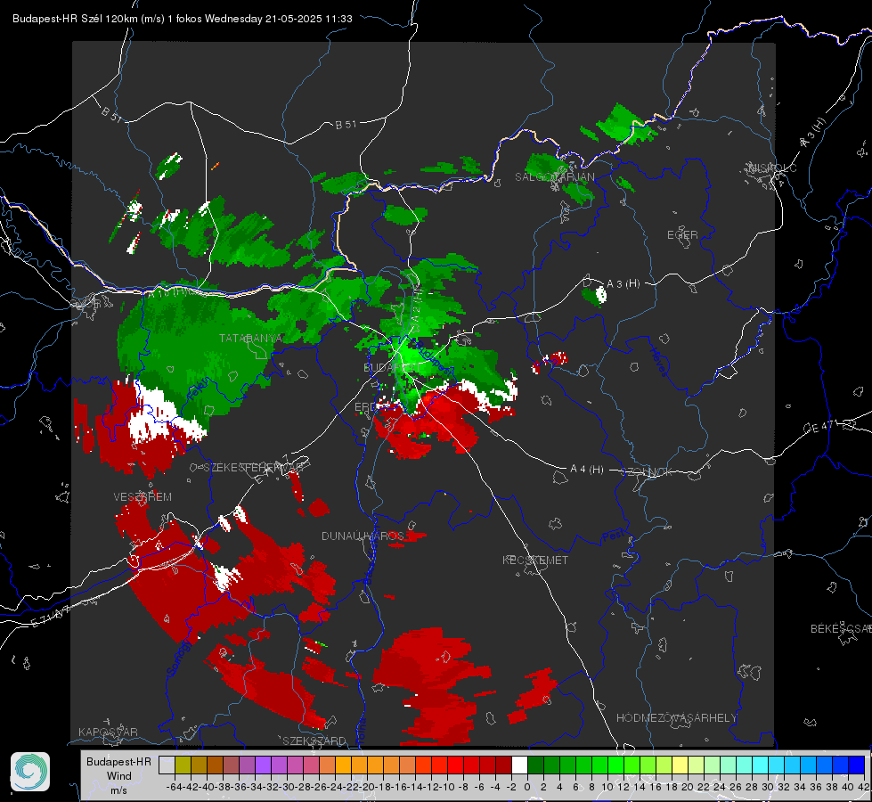The height and width of the screenshot is (802, 872).
Task: Click the SZEKESFEHERVAR city label
Action: point(254,468)
